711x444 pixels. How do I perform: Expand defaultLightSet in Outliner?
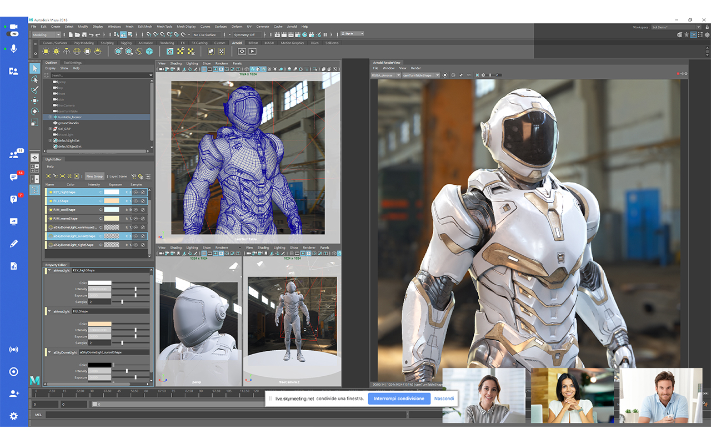[x=50, y=140]
